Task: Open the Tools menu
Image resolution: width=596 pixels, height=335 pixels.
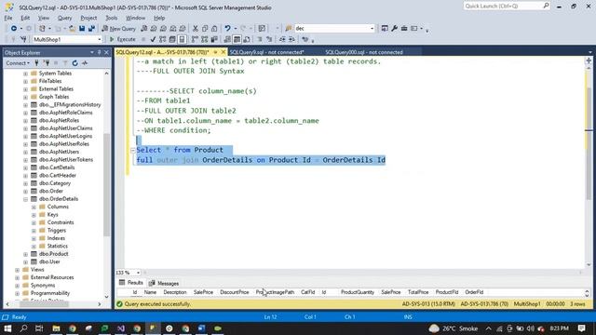Action: [x=112, y=18]
